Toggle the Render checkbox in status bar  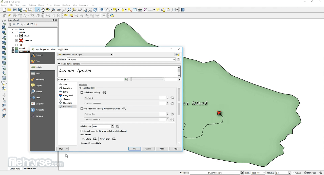[293, 173]
